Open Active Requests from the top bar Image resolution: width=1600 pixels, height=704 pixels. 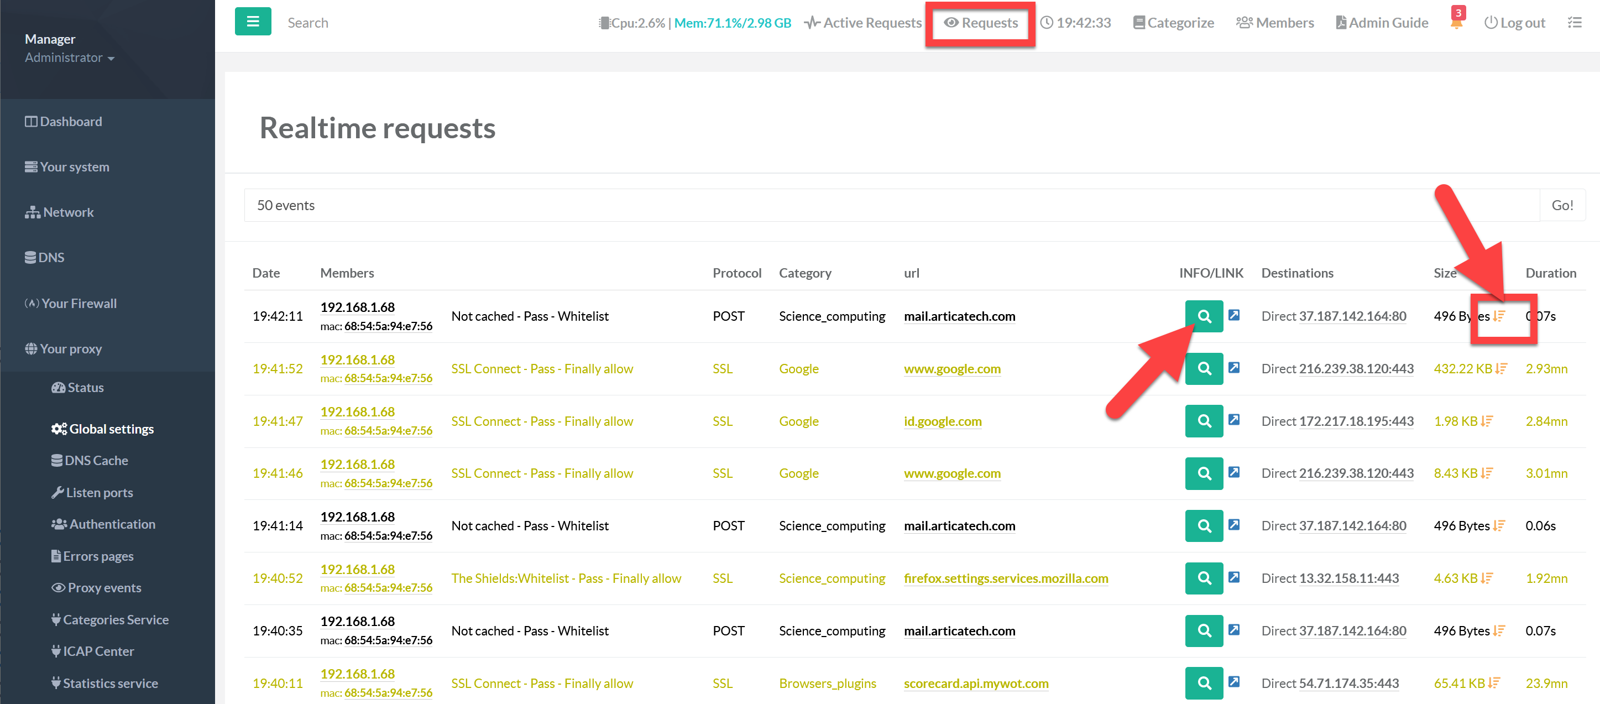(862, 23)
